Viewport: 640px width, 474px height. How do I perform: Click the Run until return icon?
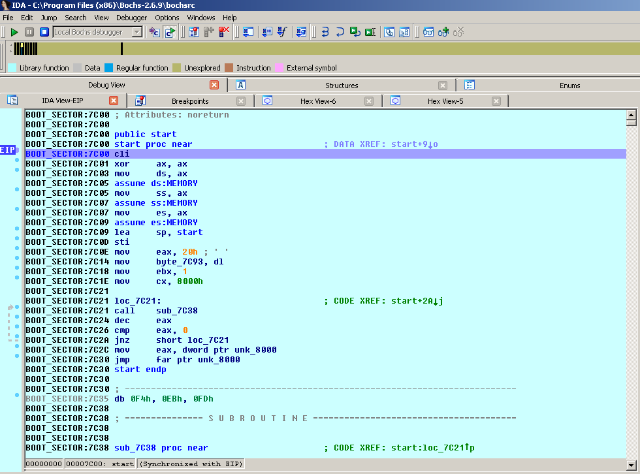(x=355, y=32)
